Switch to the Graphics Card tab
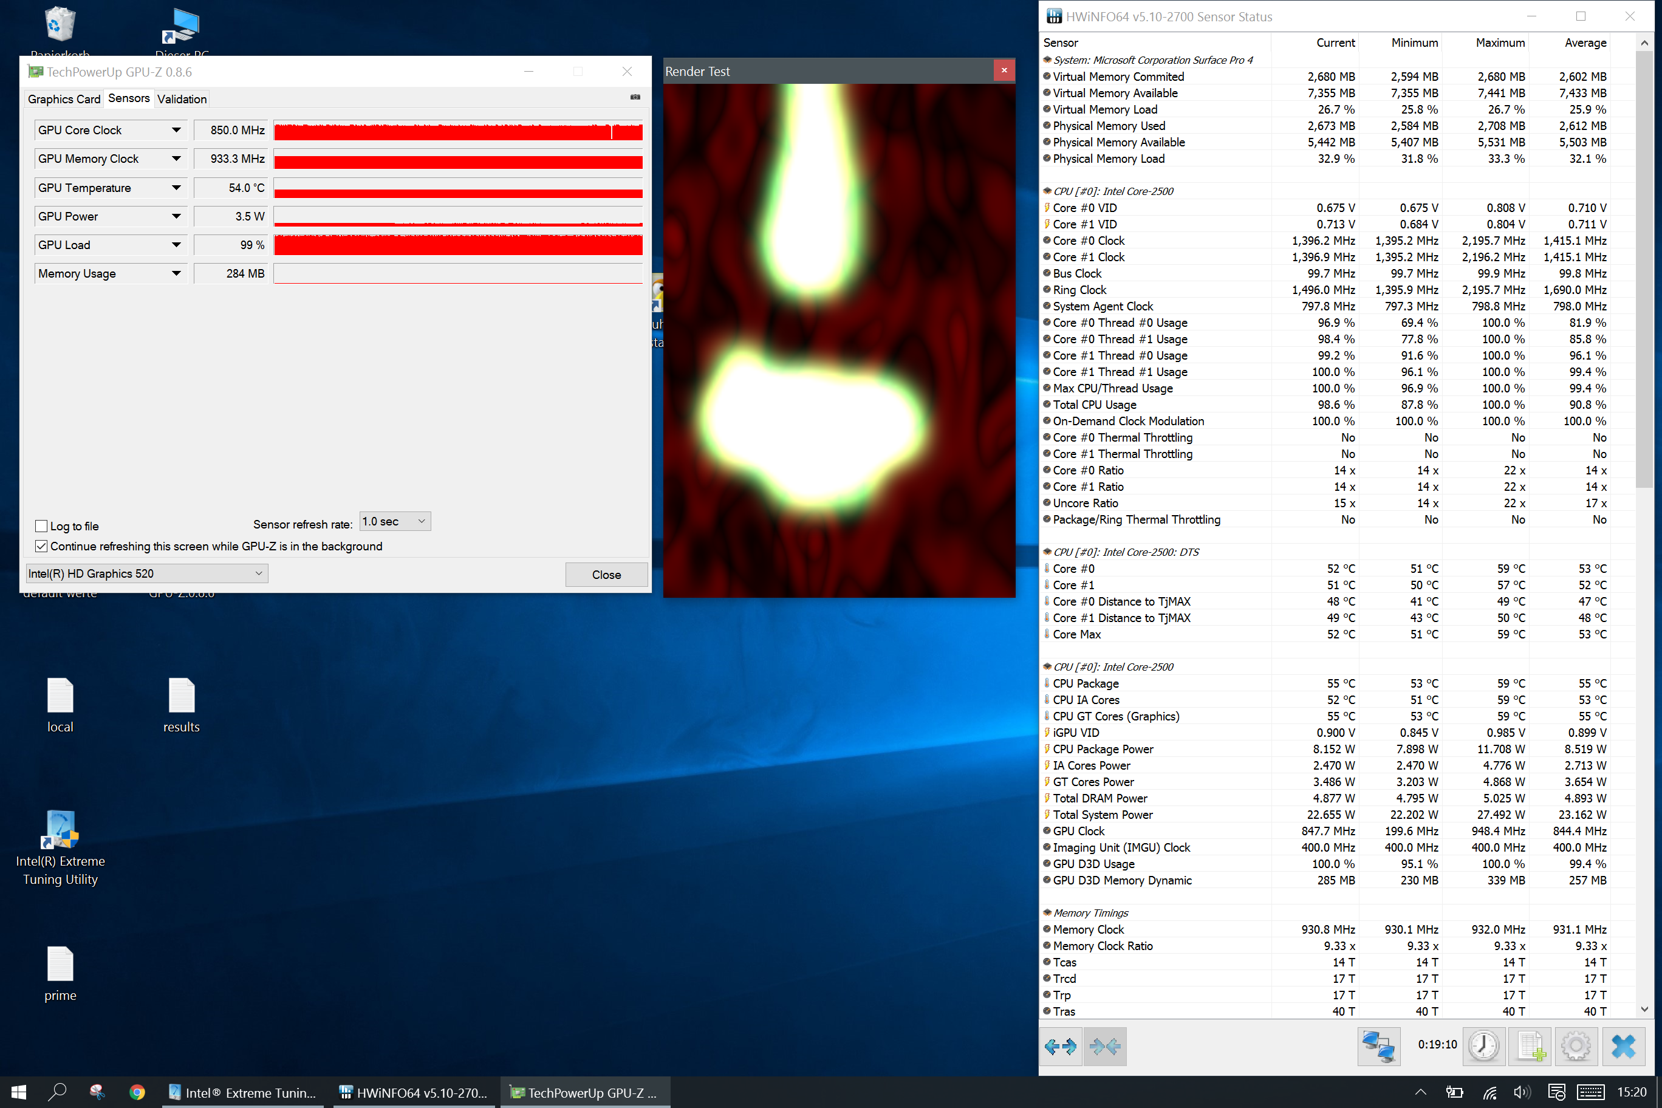 click(64, 99)
